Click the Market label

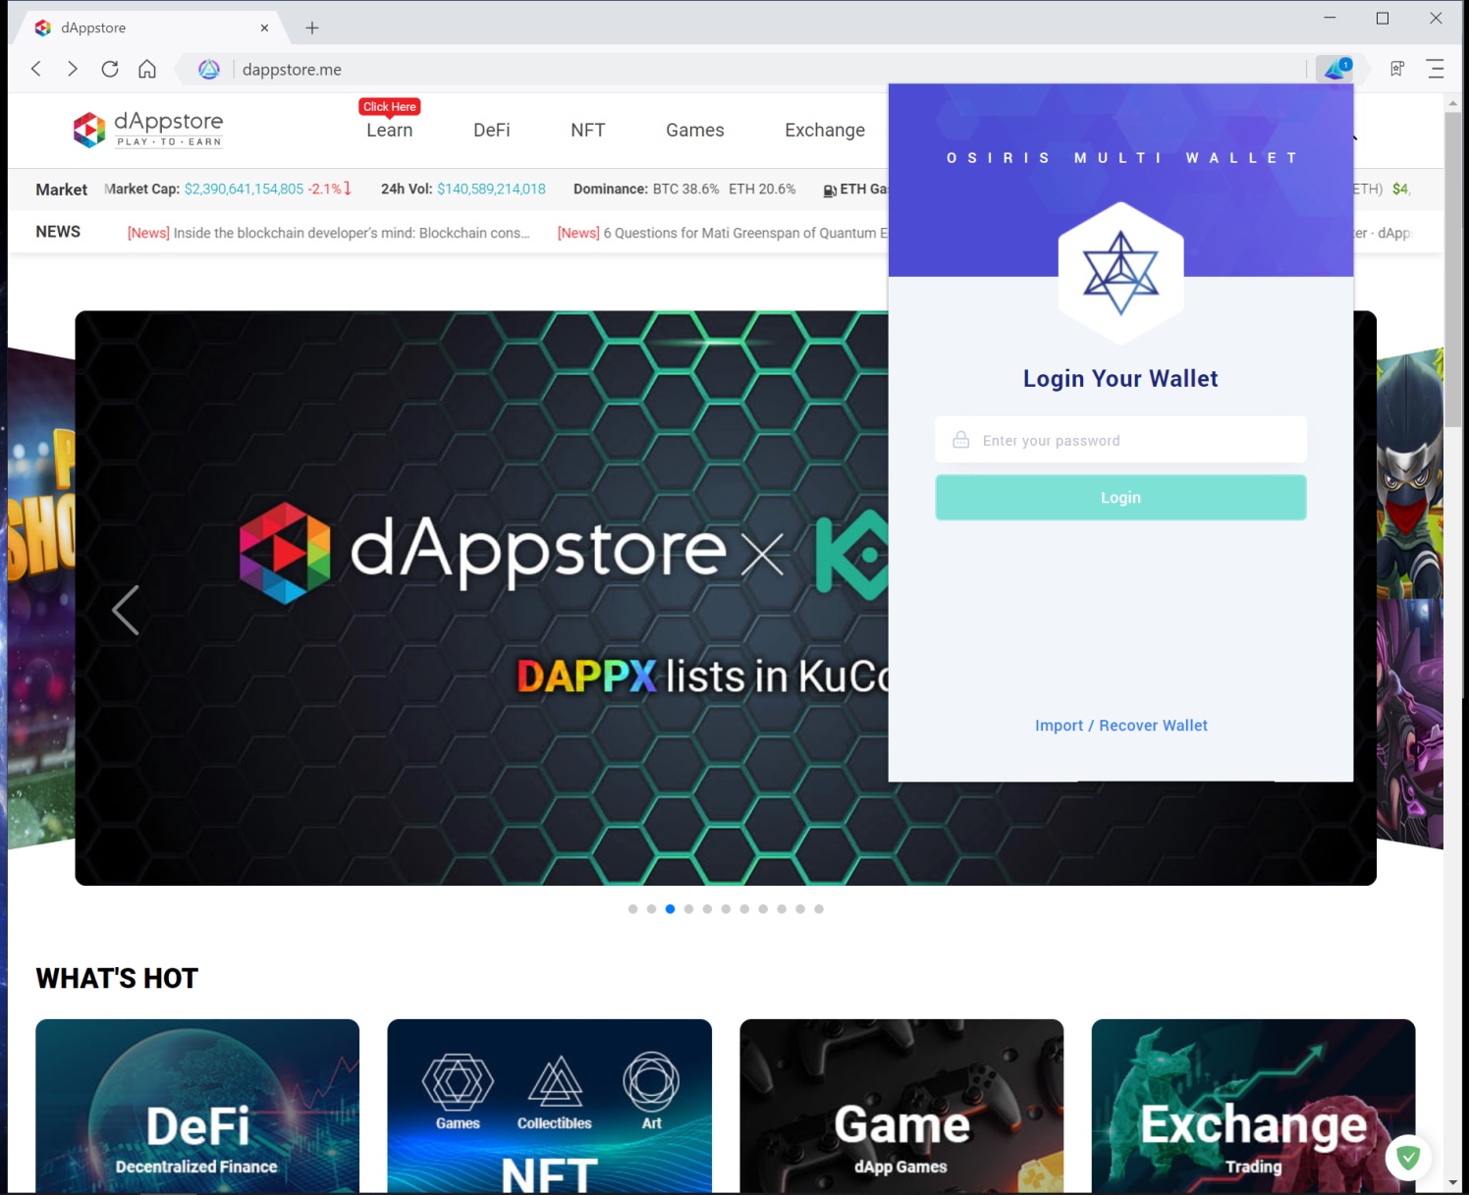[x=62, y=190]
